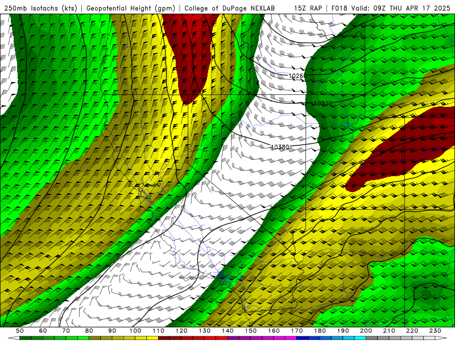Click the magenta swatch ending at 170
455x341 pixels.
291,338
